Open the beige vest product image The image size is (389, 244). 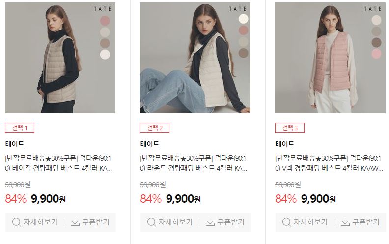pos(60,58)
